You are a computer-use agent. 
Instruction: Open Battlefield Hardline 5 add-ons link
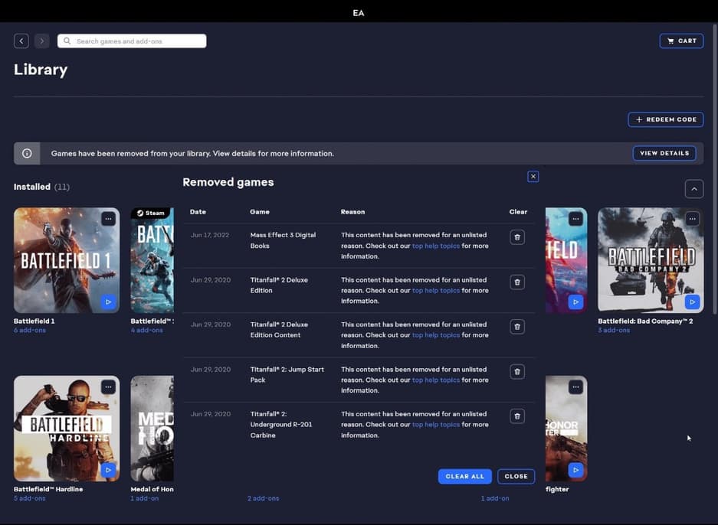[30, 498]
